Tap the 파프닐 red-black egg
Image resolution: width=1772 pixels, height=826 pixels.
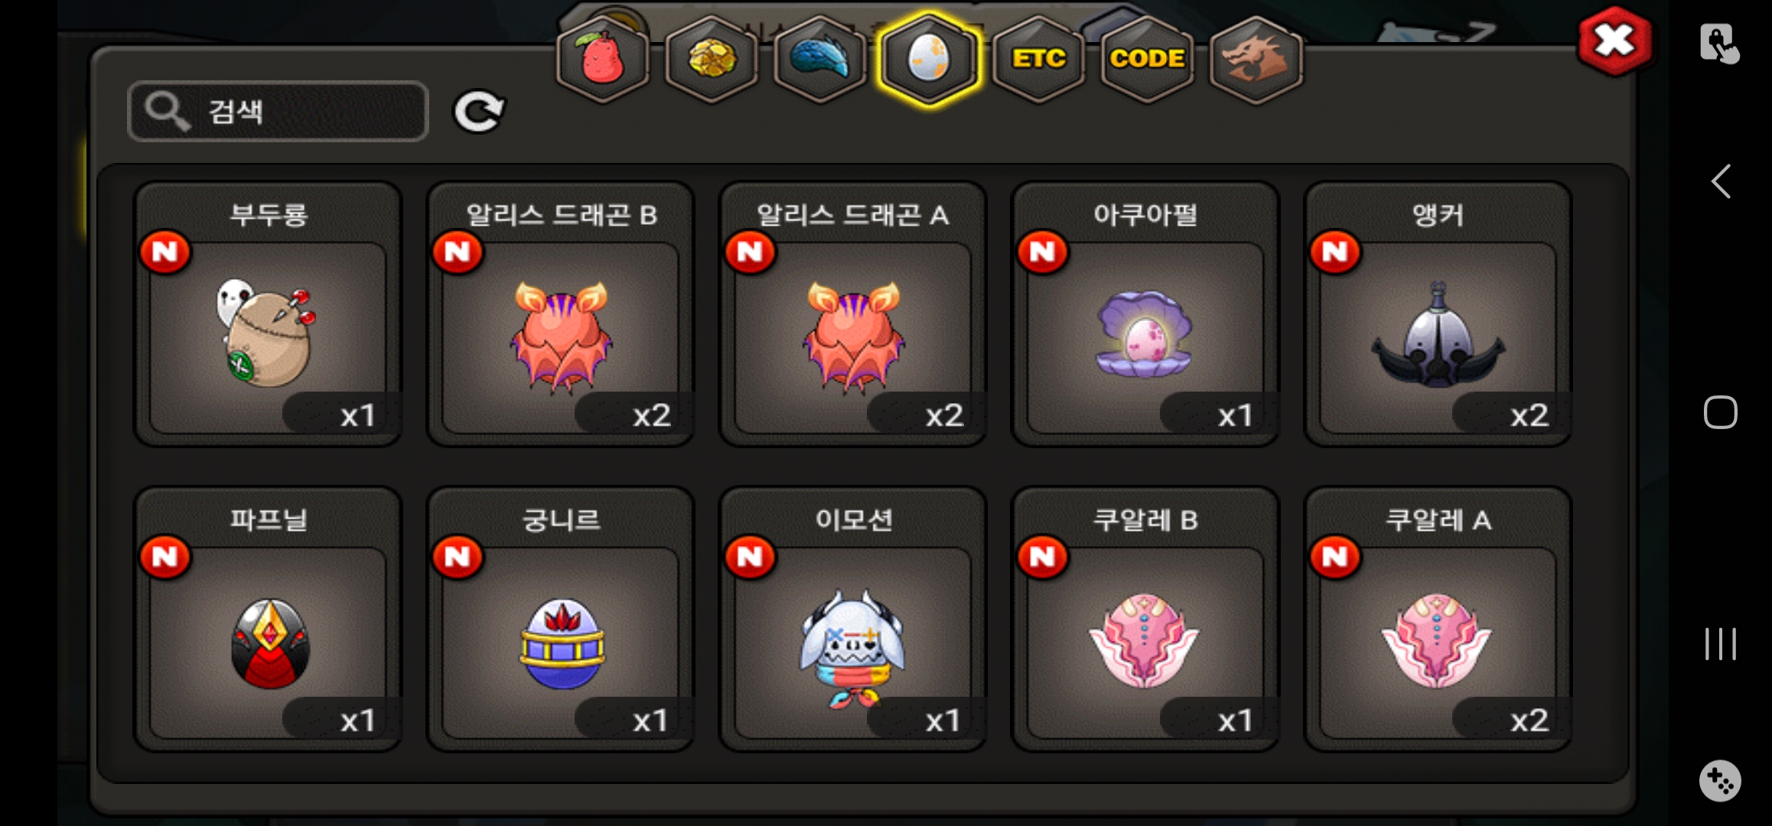pos(268,619)
